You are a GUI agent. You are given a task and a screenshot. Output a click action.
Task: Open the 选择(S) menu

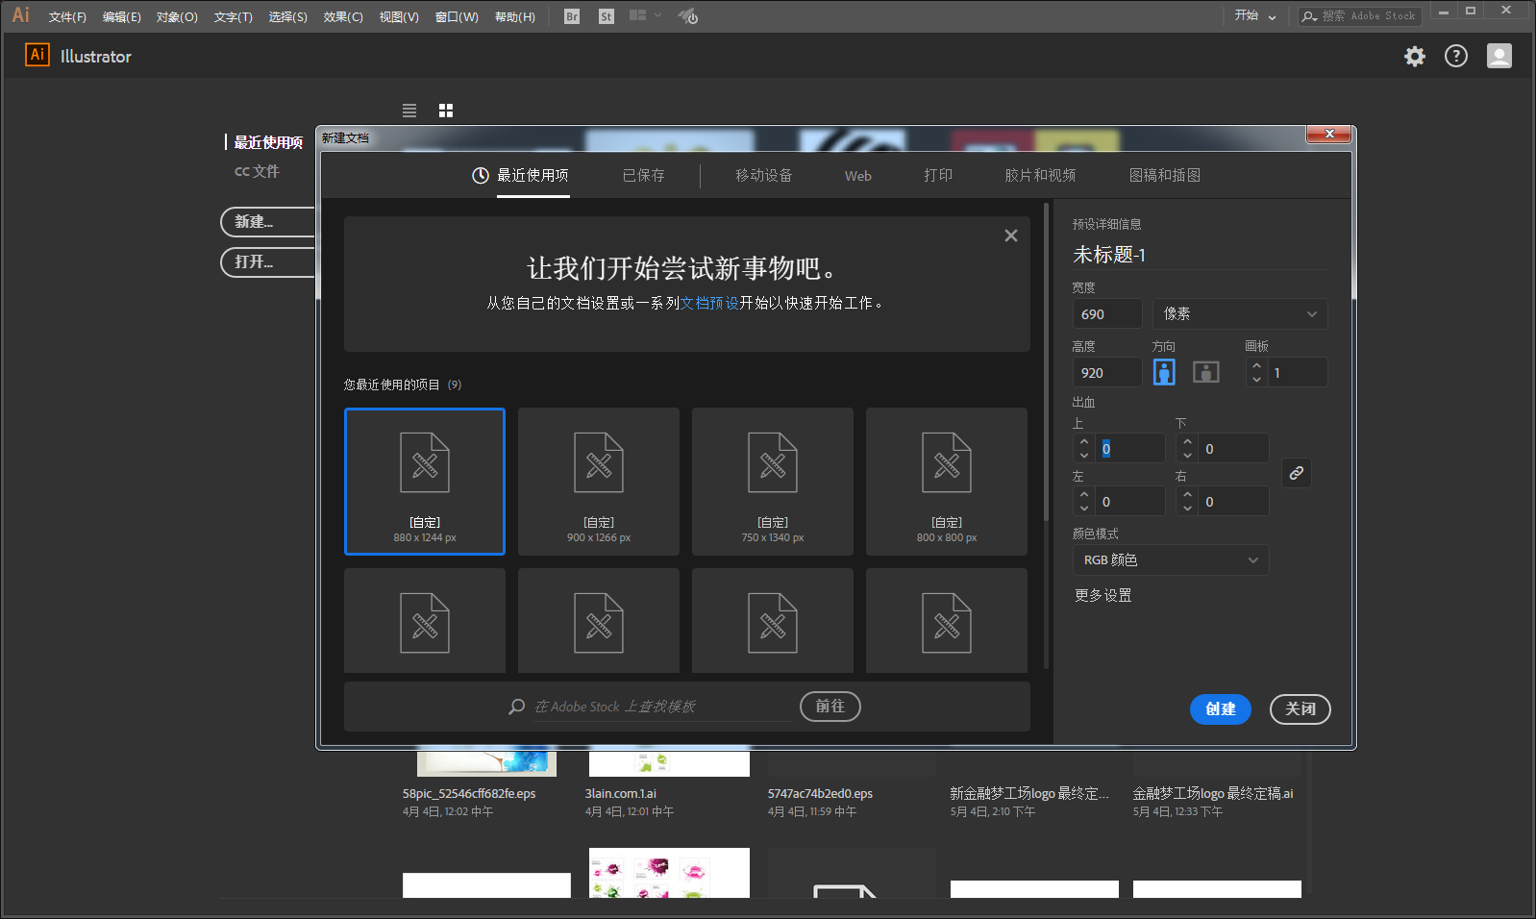(x=288, y=17)
